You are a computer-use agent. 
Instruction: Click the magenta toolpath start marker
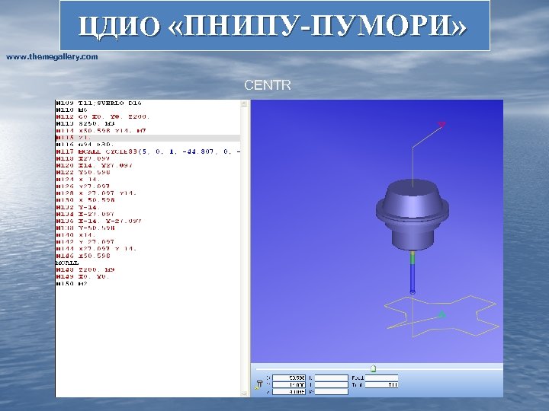pyautogui.click(x=441, y=124)
